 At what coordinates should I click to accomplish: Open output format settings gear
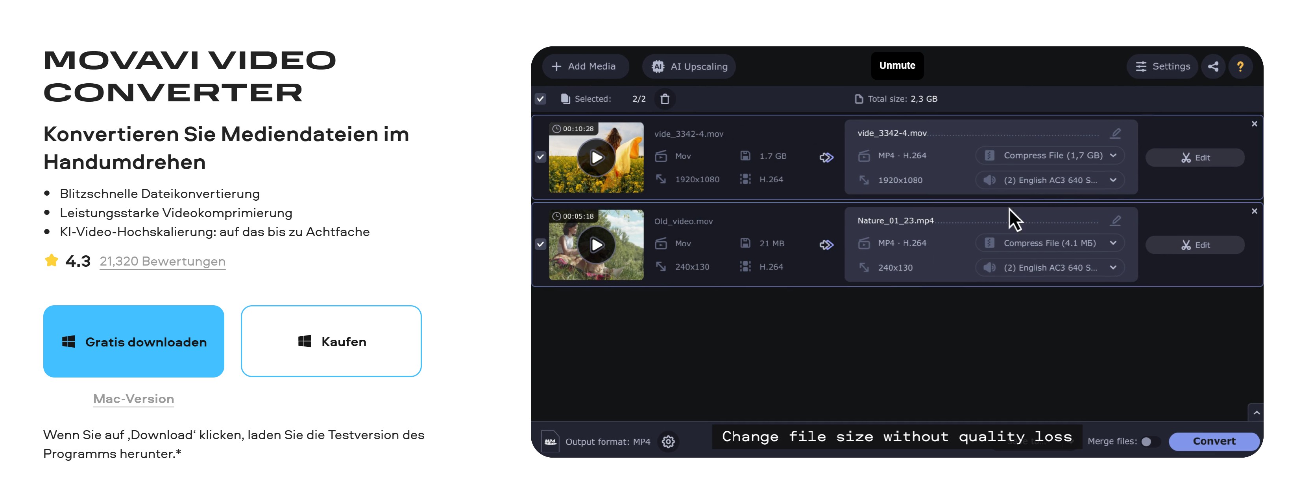click(668, 442)
